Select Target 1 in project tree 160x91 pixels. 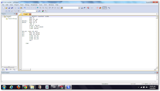pos(7,16)
